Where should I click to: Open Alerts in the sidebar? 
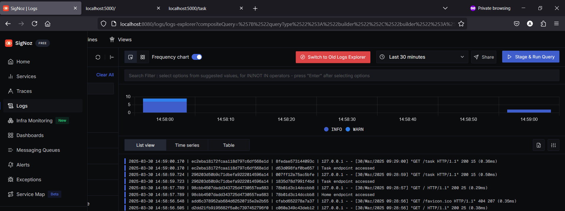tap(23, 165)
